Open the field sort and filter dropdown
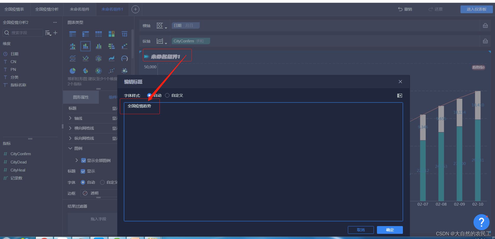 (48, 33)
